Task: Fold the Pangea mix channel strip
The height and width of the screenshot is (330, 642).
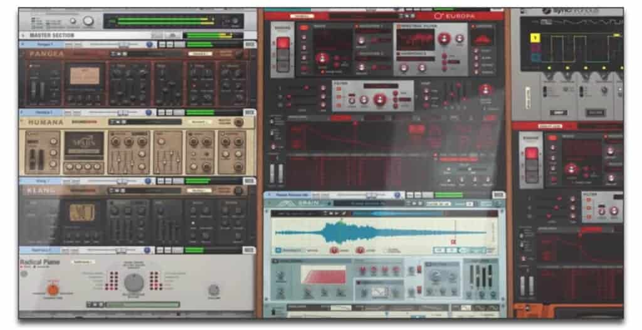Action: tap(22, 44)
